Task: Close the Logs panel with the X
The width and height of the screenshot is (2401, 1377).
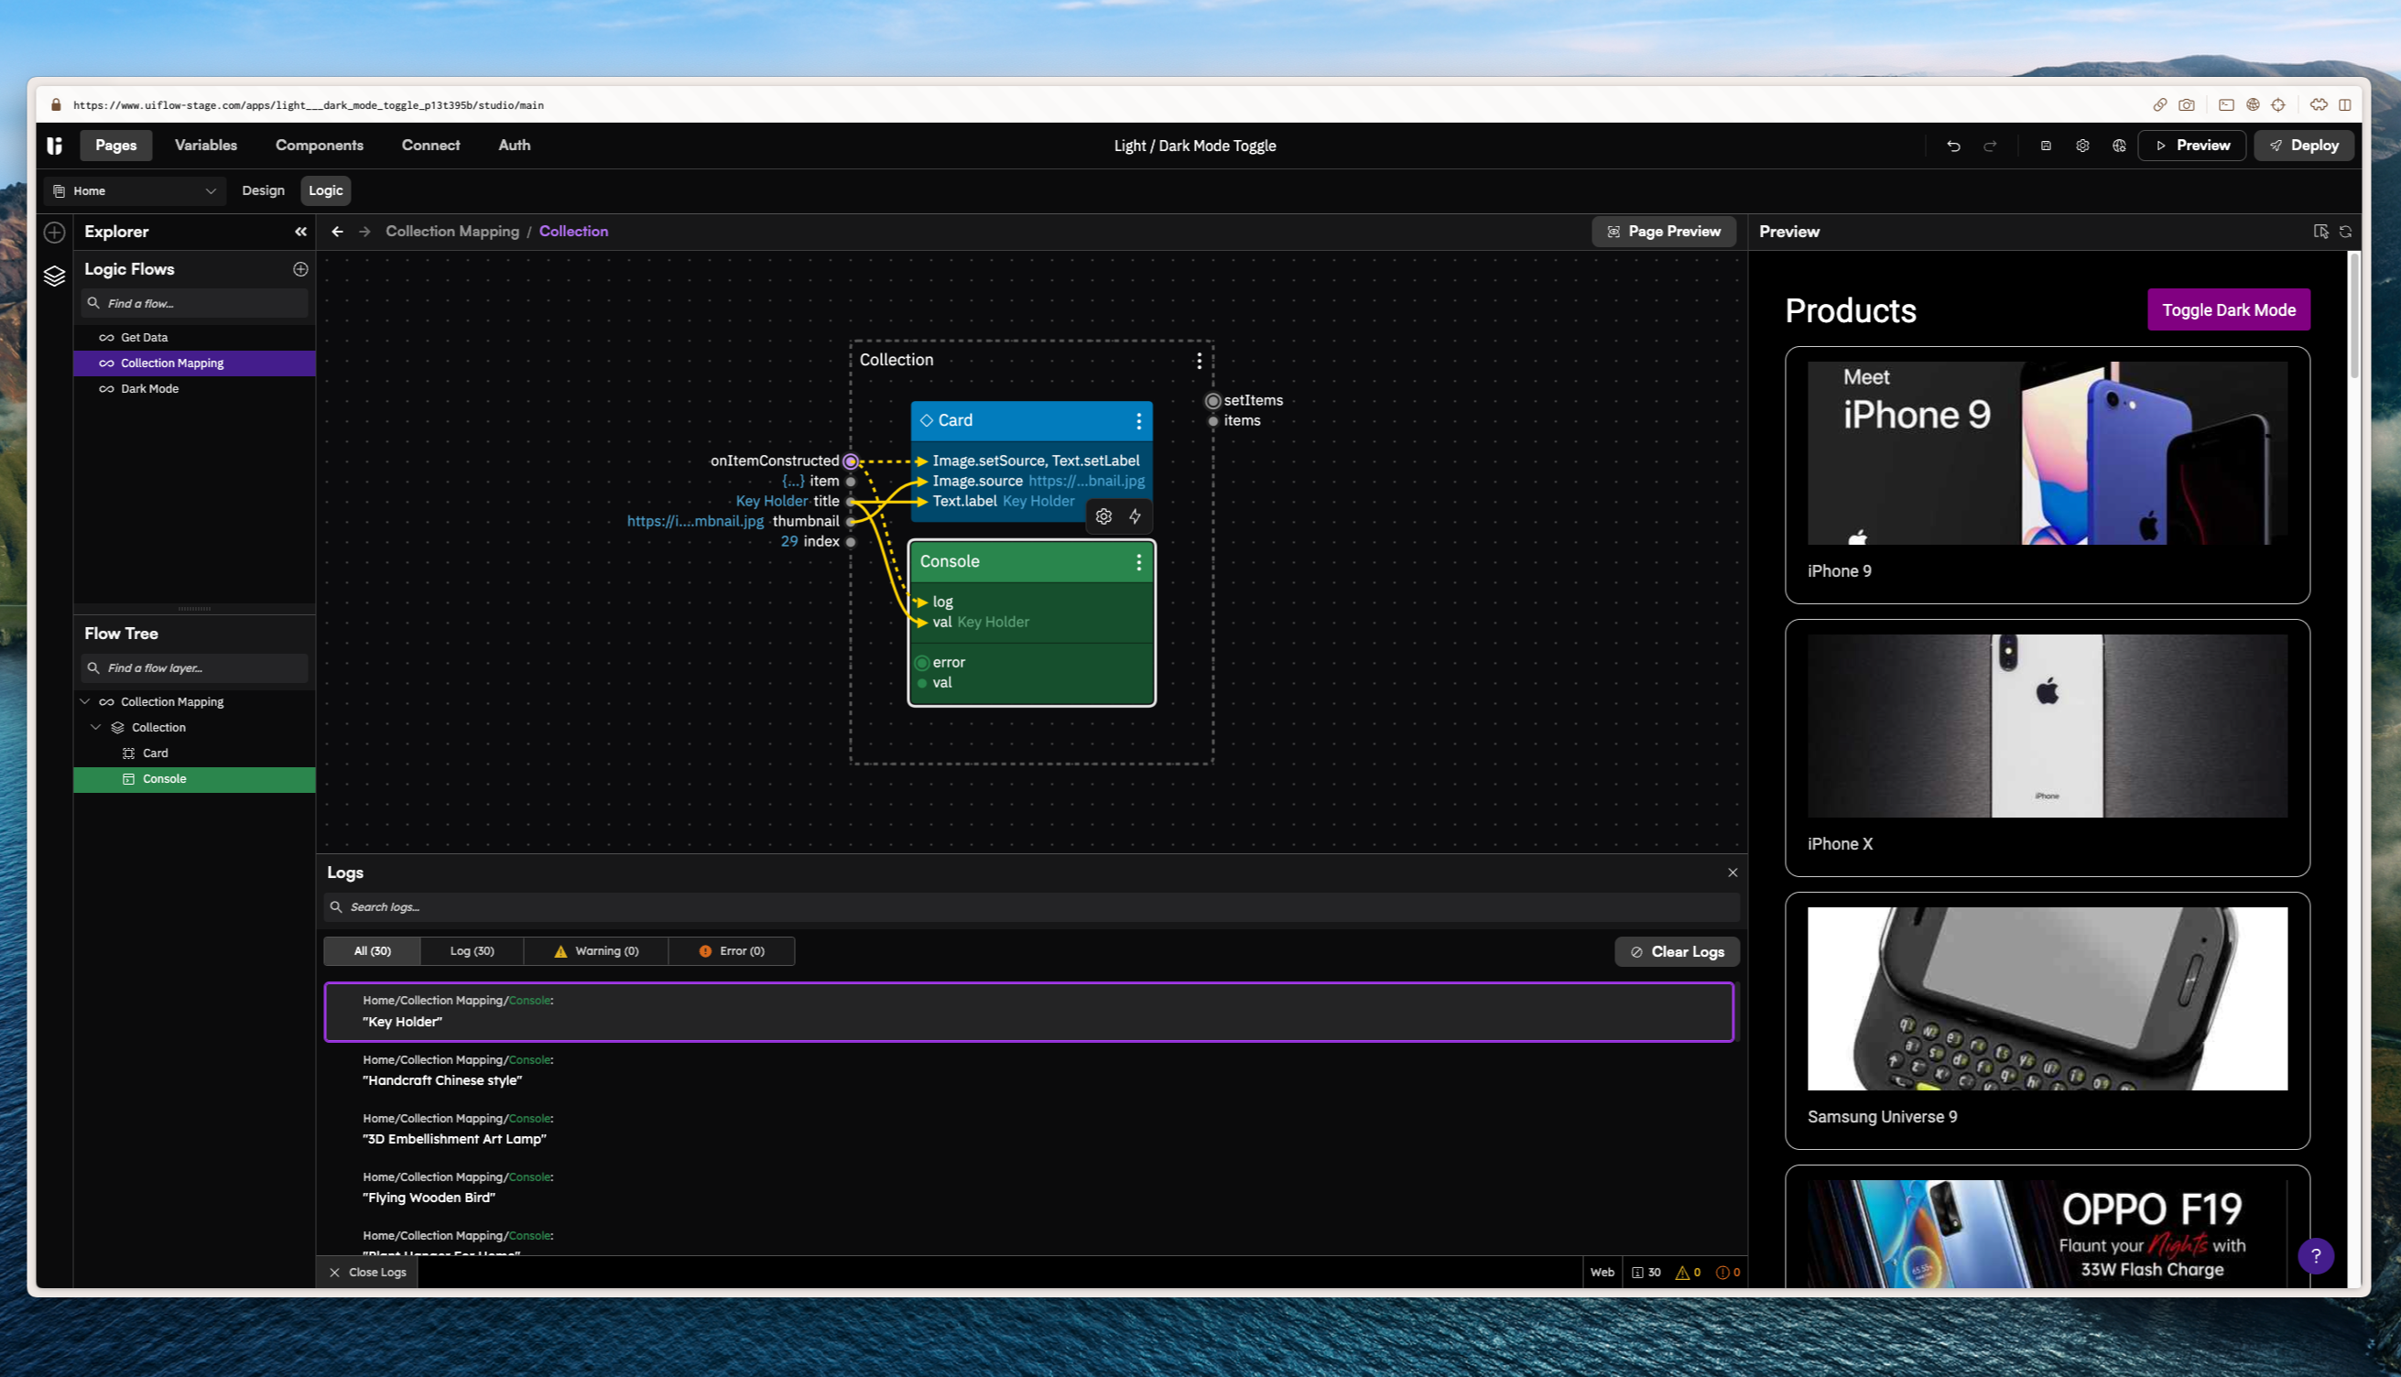Action: coord(1733,873)
